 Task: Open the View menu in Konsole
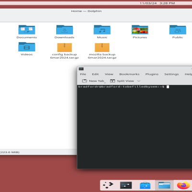pos(109,74)
